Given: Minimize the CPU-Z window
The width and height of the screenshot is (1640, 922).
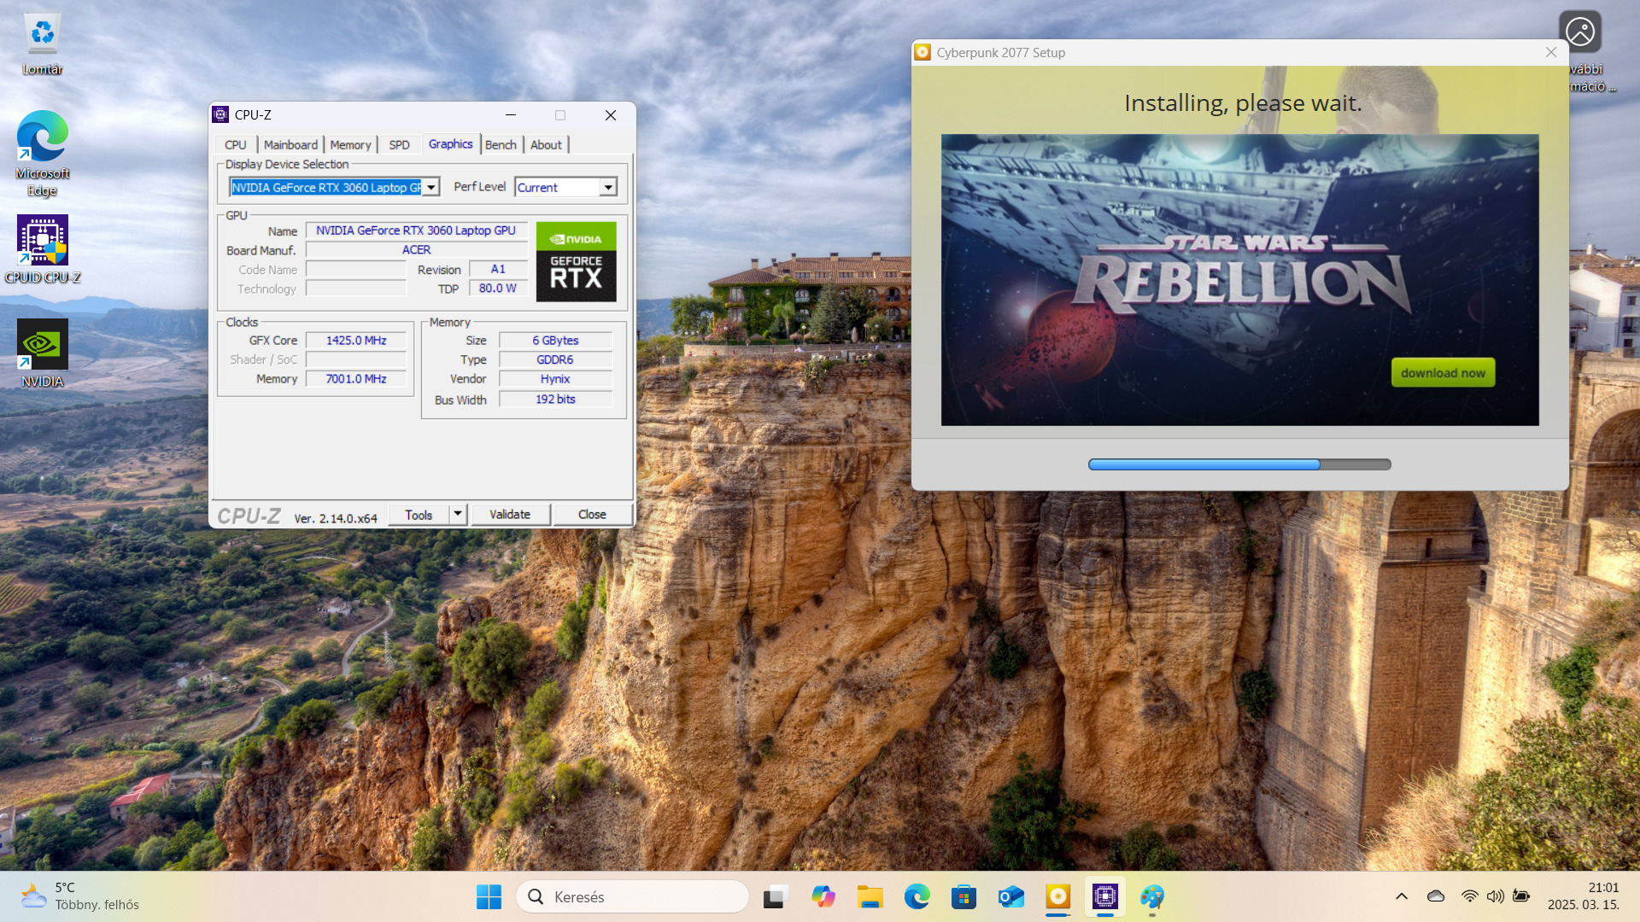Looking at the screenshot, I should 511,115.
